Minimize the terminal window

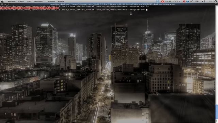coord(5,4)
